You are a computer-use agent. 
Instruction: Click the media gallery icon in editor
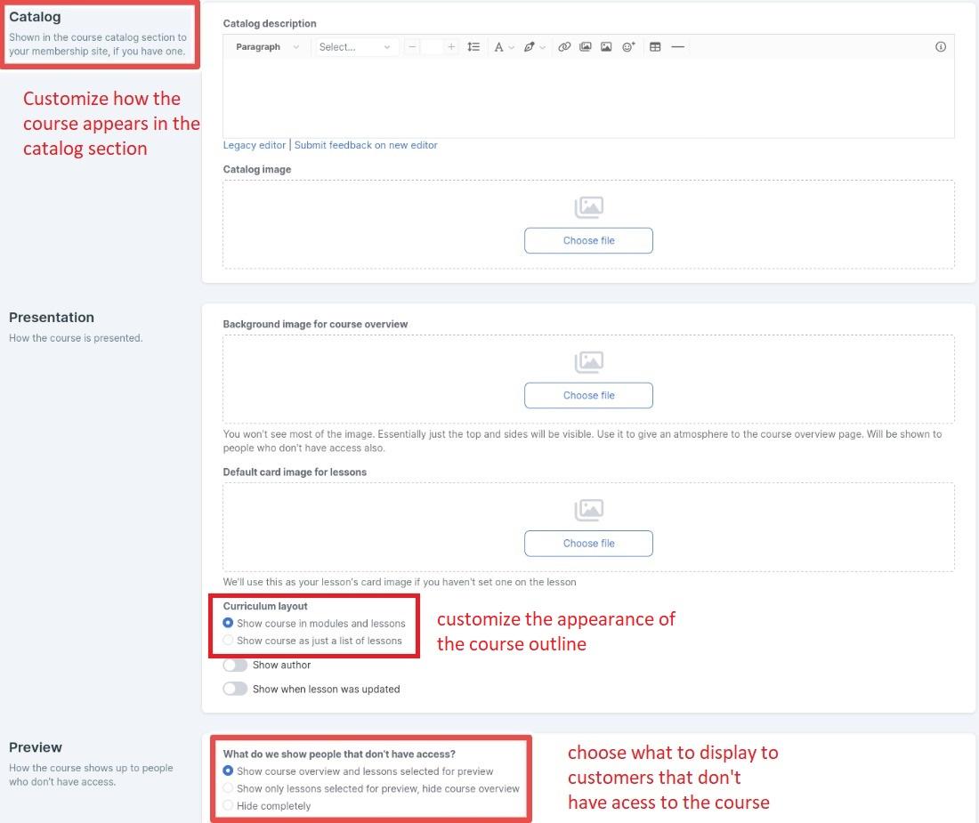pyautogui.click(x=585, y=47)
